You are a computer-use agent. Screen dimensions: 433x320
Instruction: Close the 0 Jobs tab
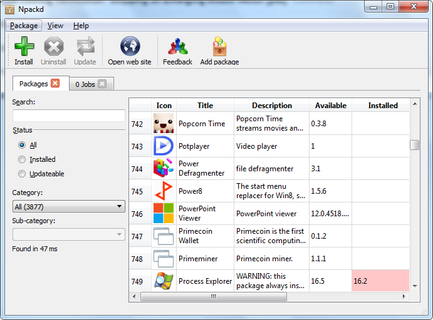pyautogui.click(x=102, y=84)
